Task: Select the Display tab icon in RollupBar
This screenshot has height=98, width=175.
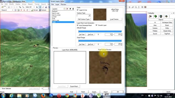Action: point(161,16)
